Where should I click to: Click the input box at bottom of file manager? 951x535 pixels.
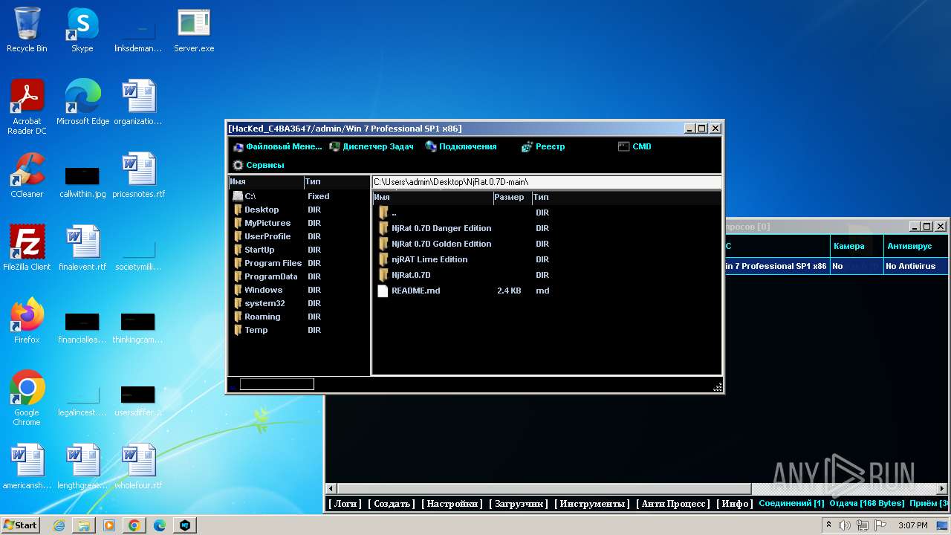click(x=276, y=384)
